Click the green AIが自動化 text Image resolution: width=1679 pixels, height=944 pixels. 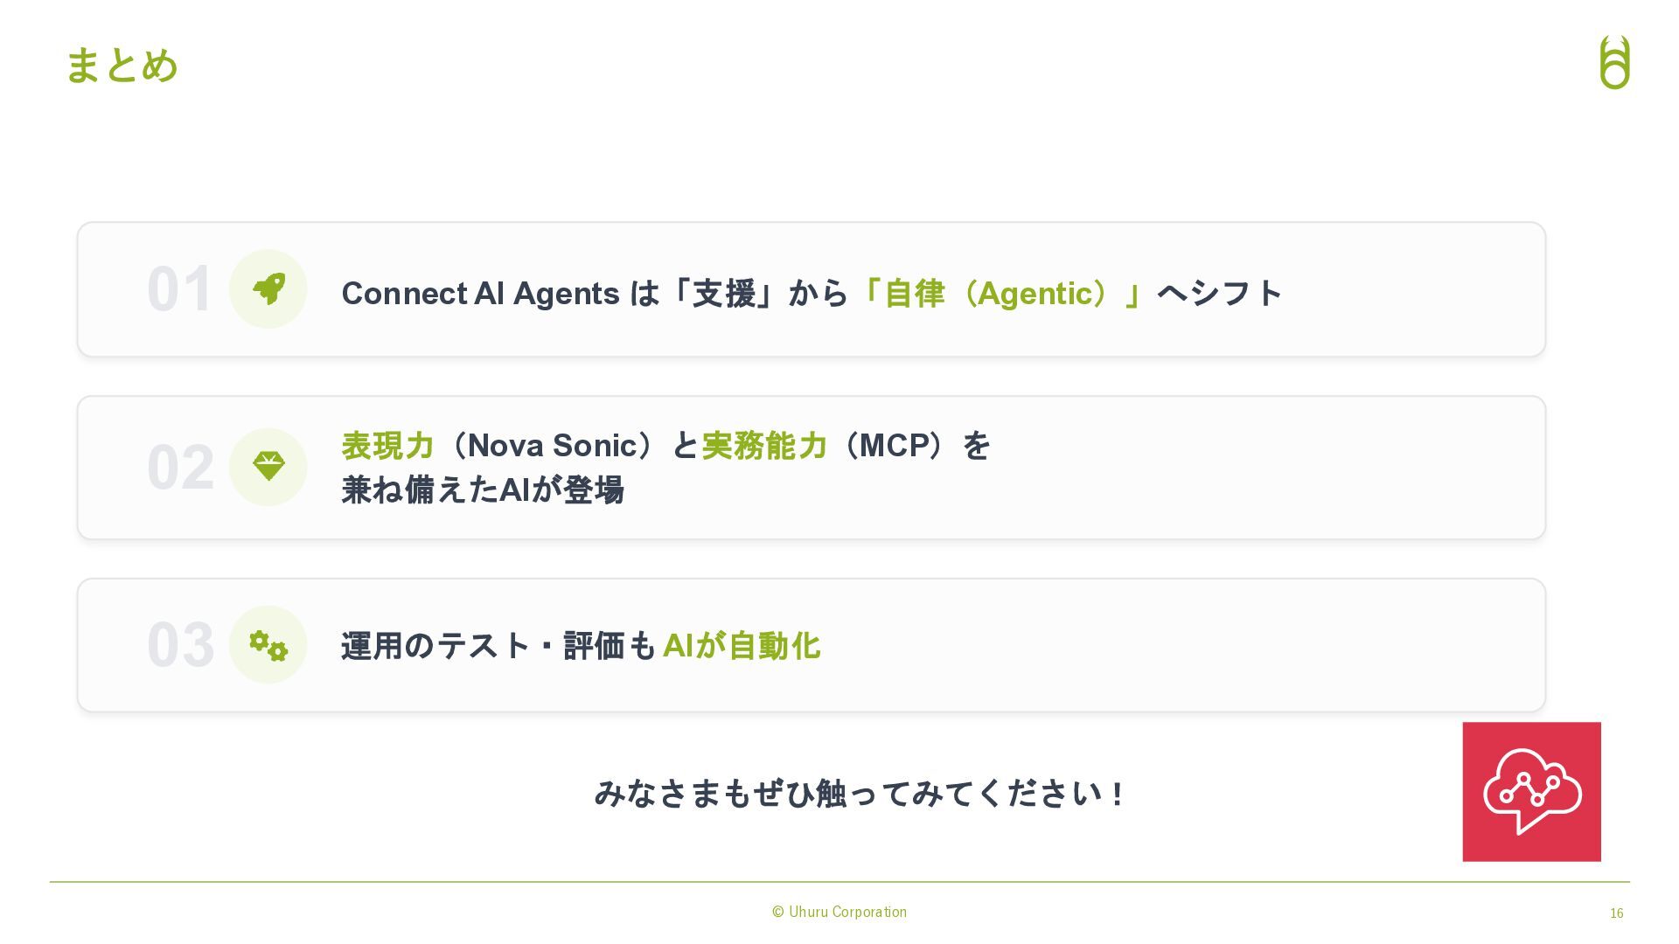tap(742, 646)
